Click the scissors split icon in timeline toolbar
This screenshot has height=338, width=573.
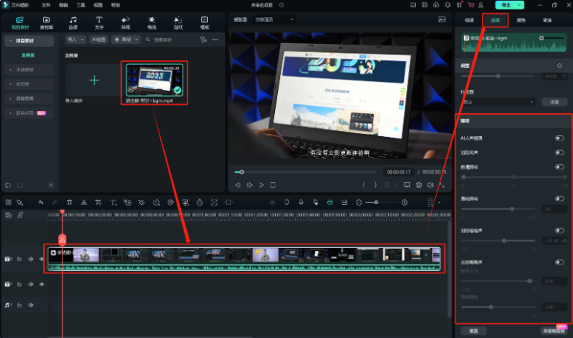click(x=84, y=203)
